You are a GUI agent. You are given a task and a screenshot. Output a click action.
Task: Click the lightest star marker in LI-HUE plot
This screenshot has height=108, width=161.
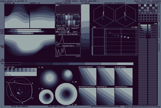pos(128,37)
